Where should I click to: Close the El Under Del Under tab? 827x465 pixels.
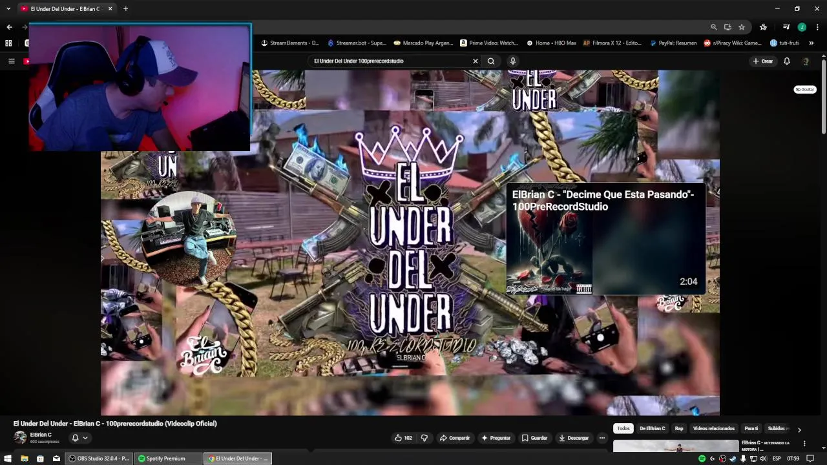pos(110,9)
